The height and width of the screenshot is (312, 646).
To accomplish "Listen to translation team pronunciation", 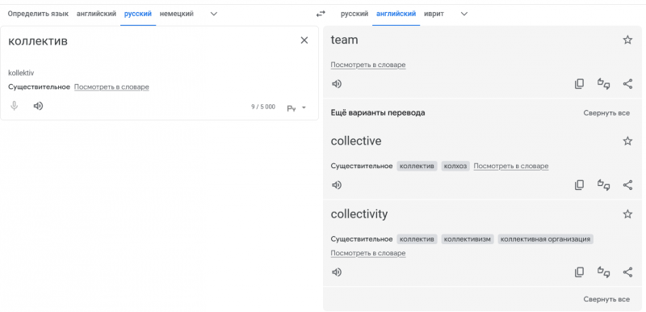I will coord(337,84).
